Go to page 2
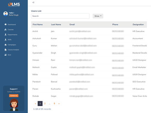 pyautogui.click(x=45, y=104)
